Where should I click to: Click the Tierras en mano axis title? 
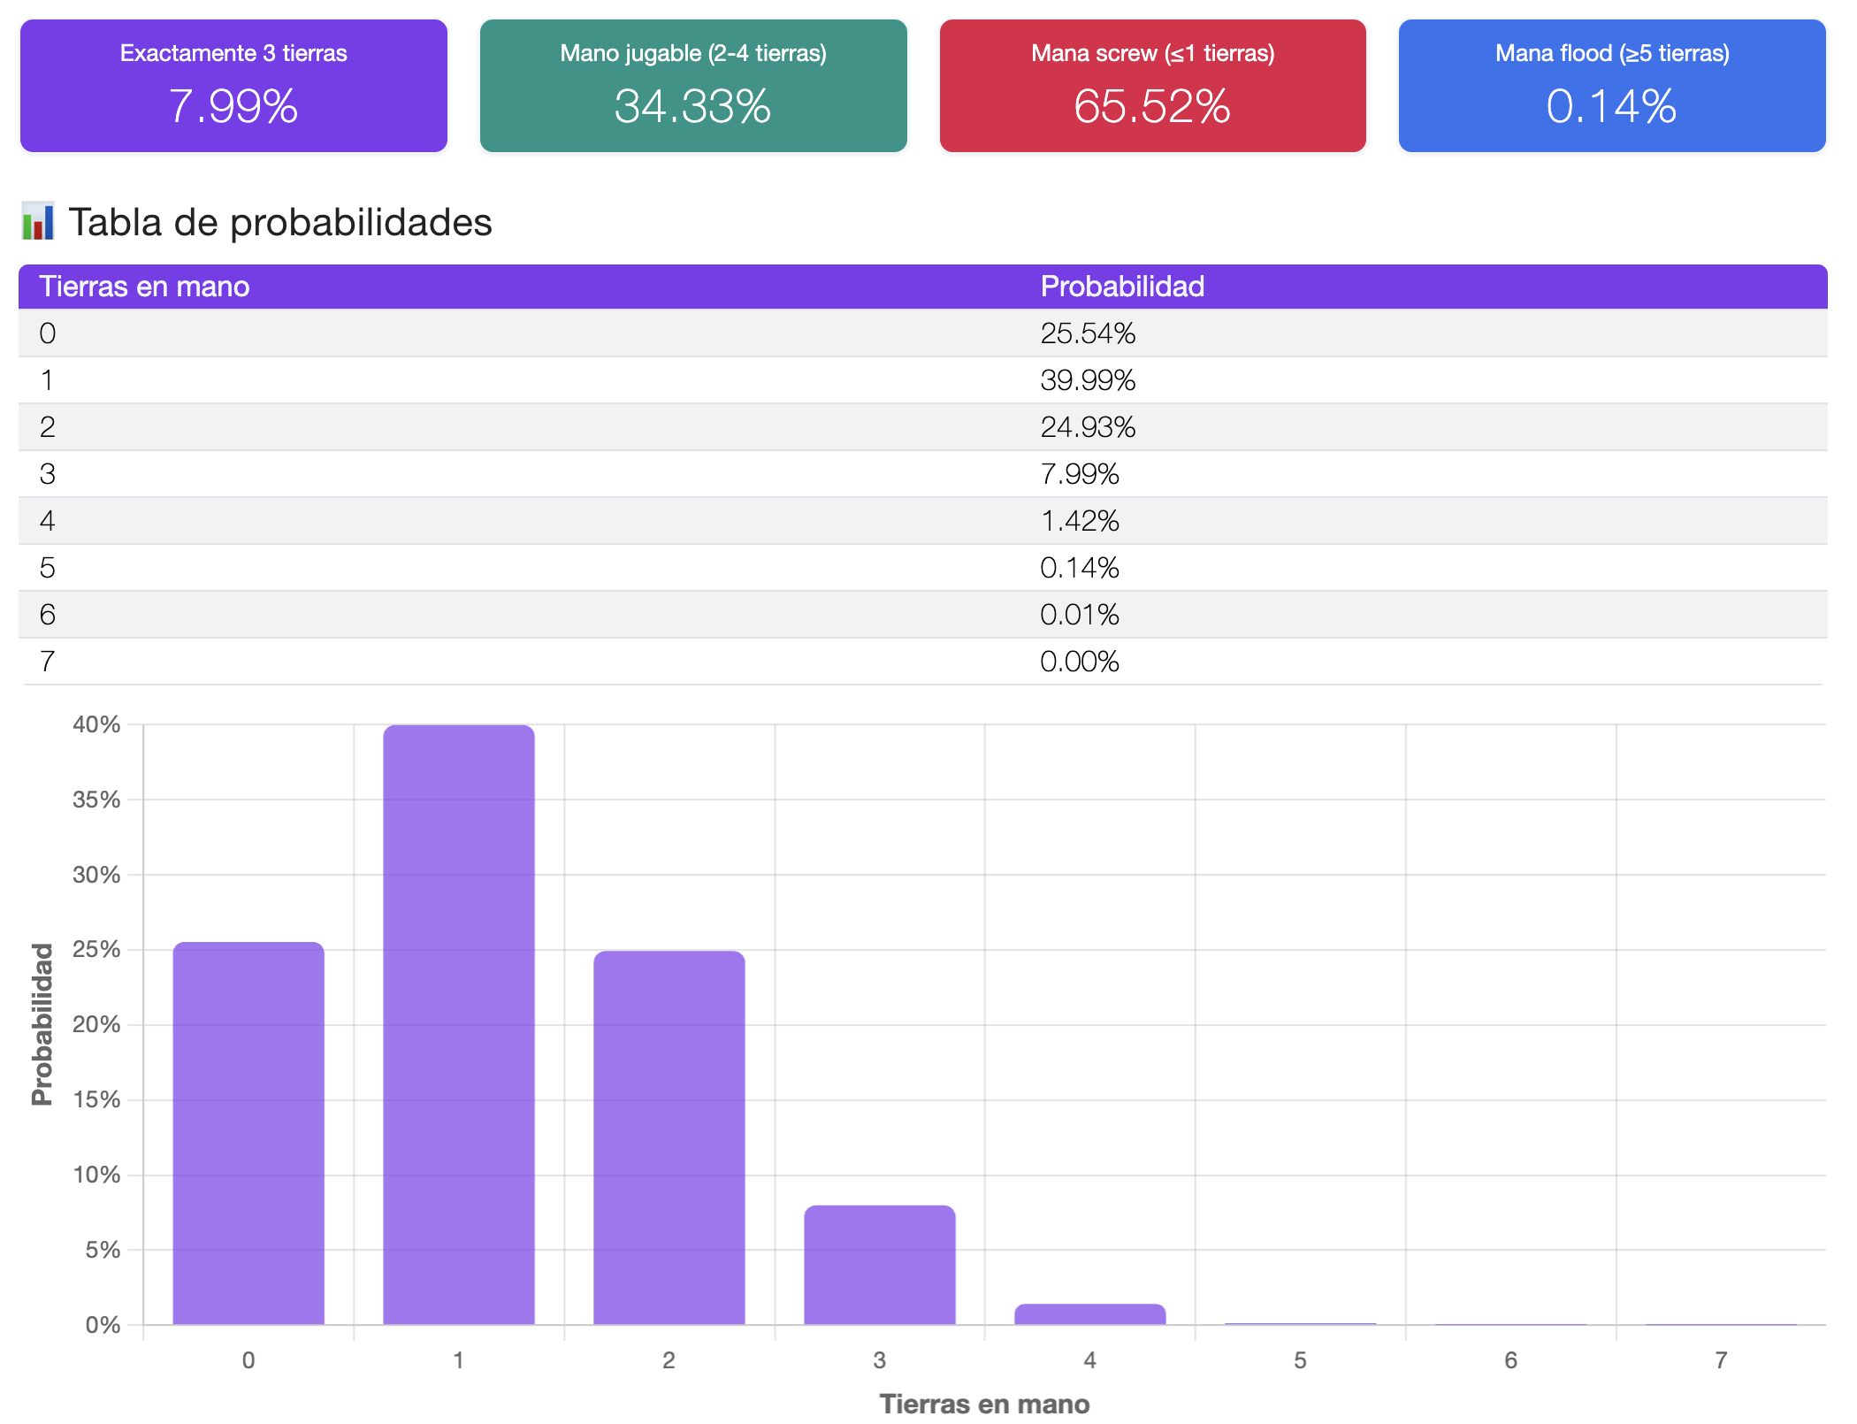click(x=984, y=1404)
